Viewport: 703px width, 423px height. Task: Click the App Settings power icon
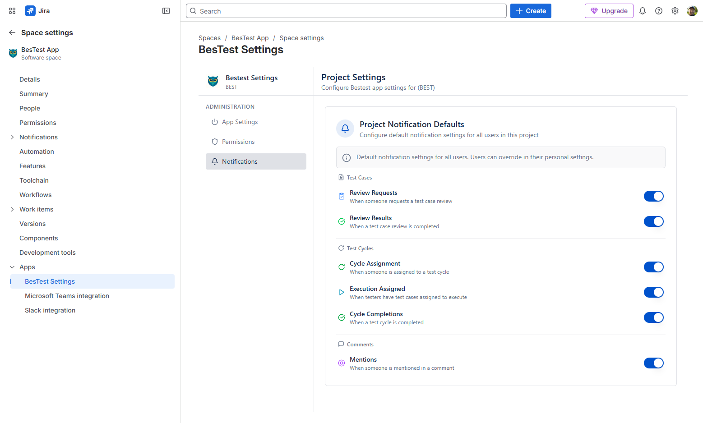click(x=215, y=122)
